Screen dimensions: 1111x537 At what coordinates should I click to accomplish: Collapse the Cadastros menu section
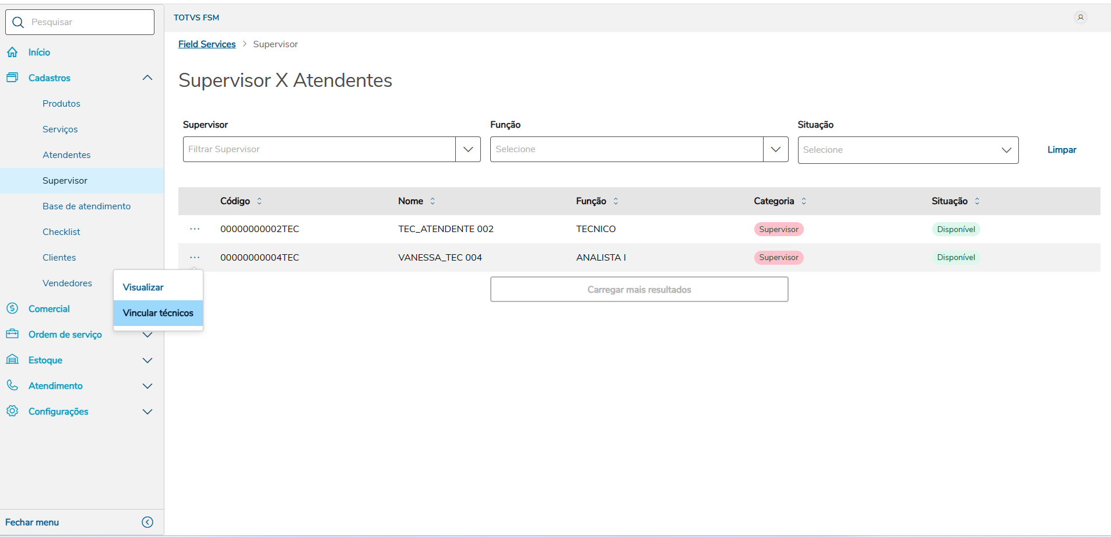pyautogui.click(x=147, y=78)
